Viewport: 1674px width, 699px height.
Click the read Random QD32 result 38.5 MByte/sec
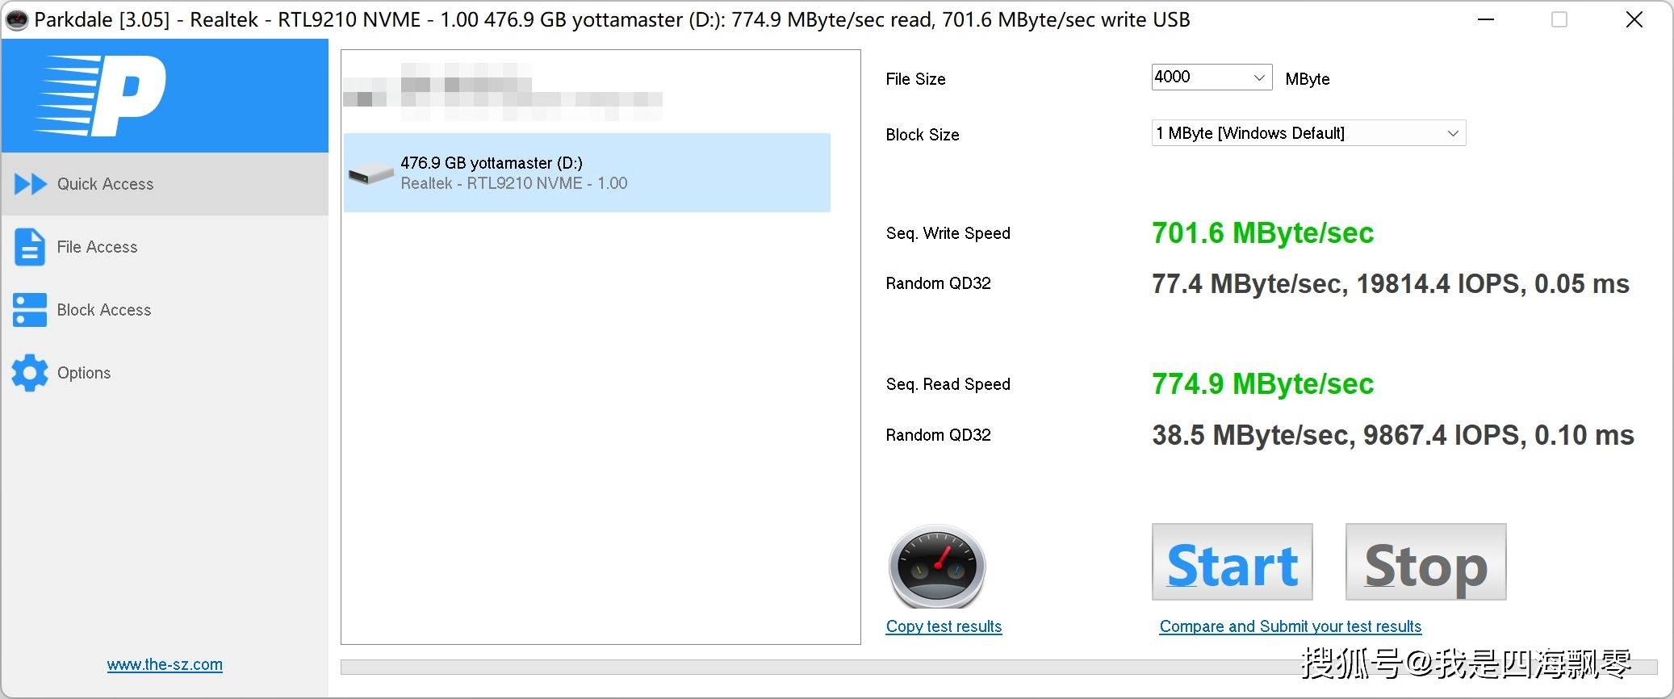click(x=1393, y=436)
